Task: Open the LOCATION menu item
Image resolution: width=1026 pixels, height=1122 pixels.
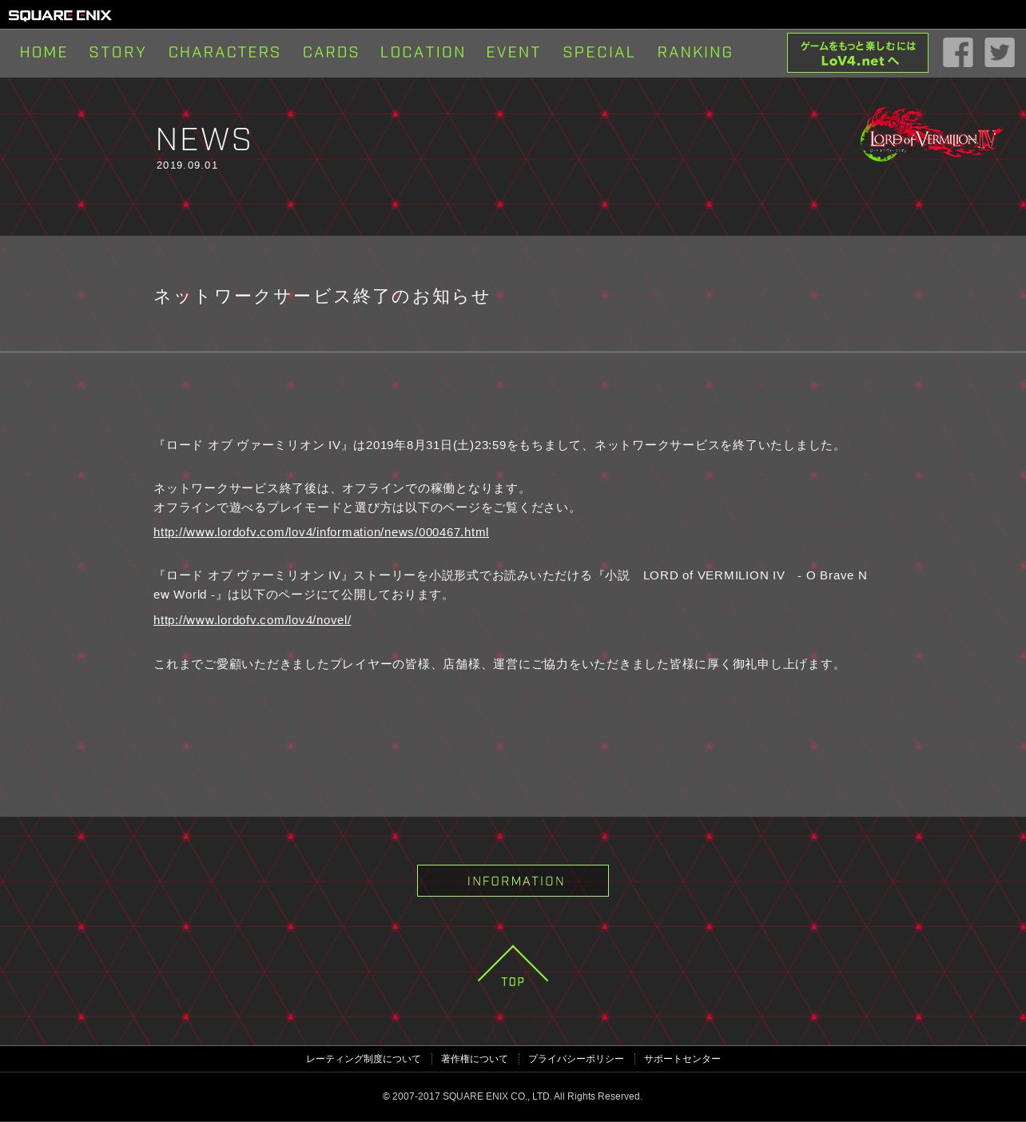Action: click(423, 53)
